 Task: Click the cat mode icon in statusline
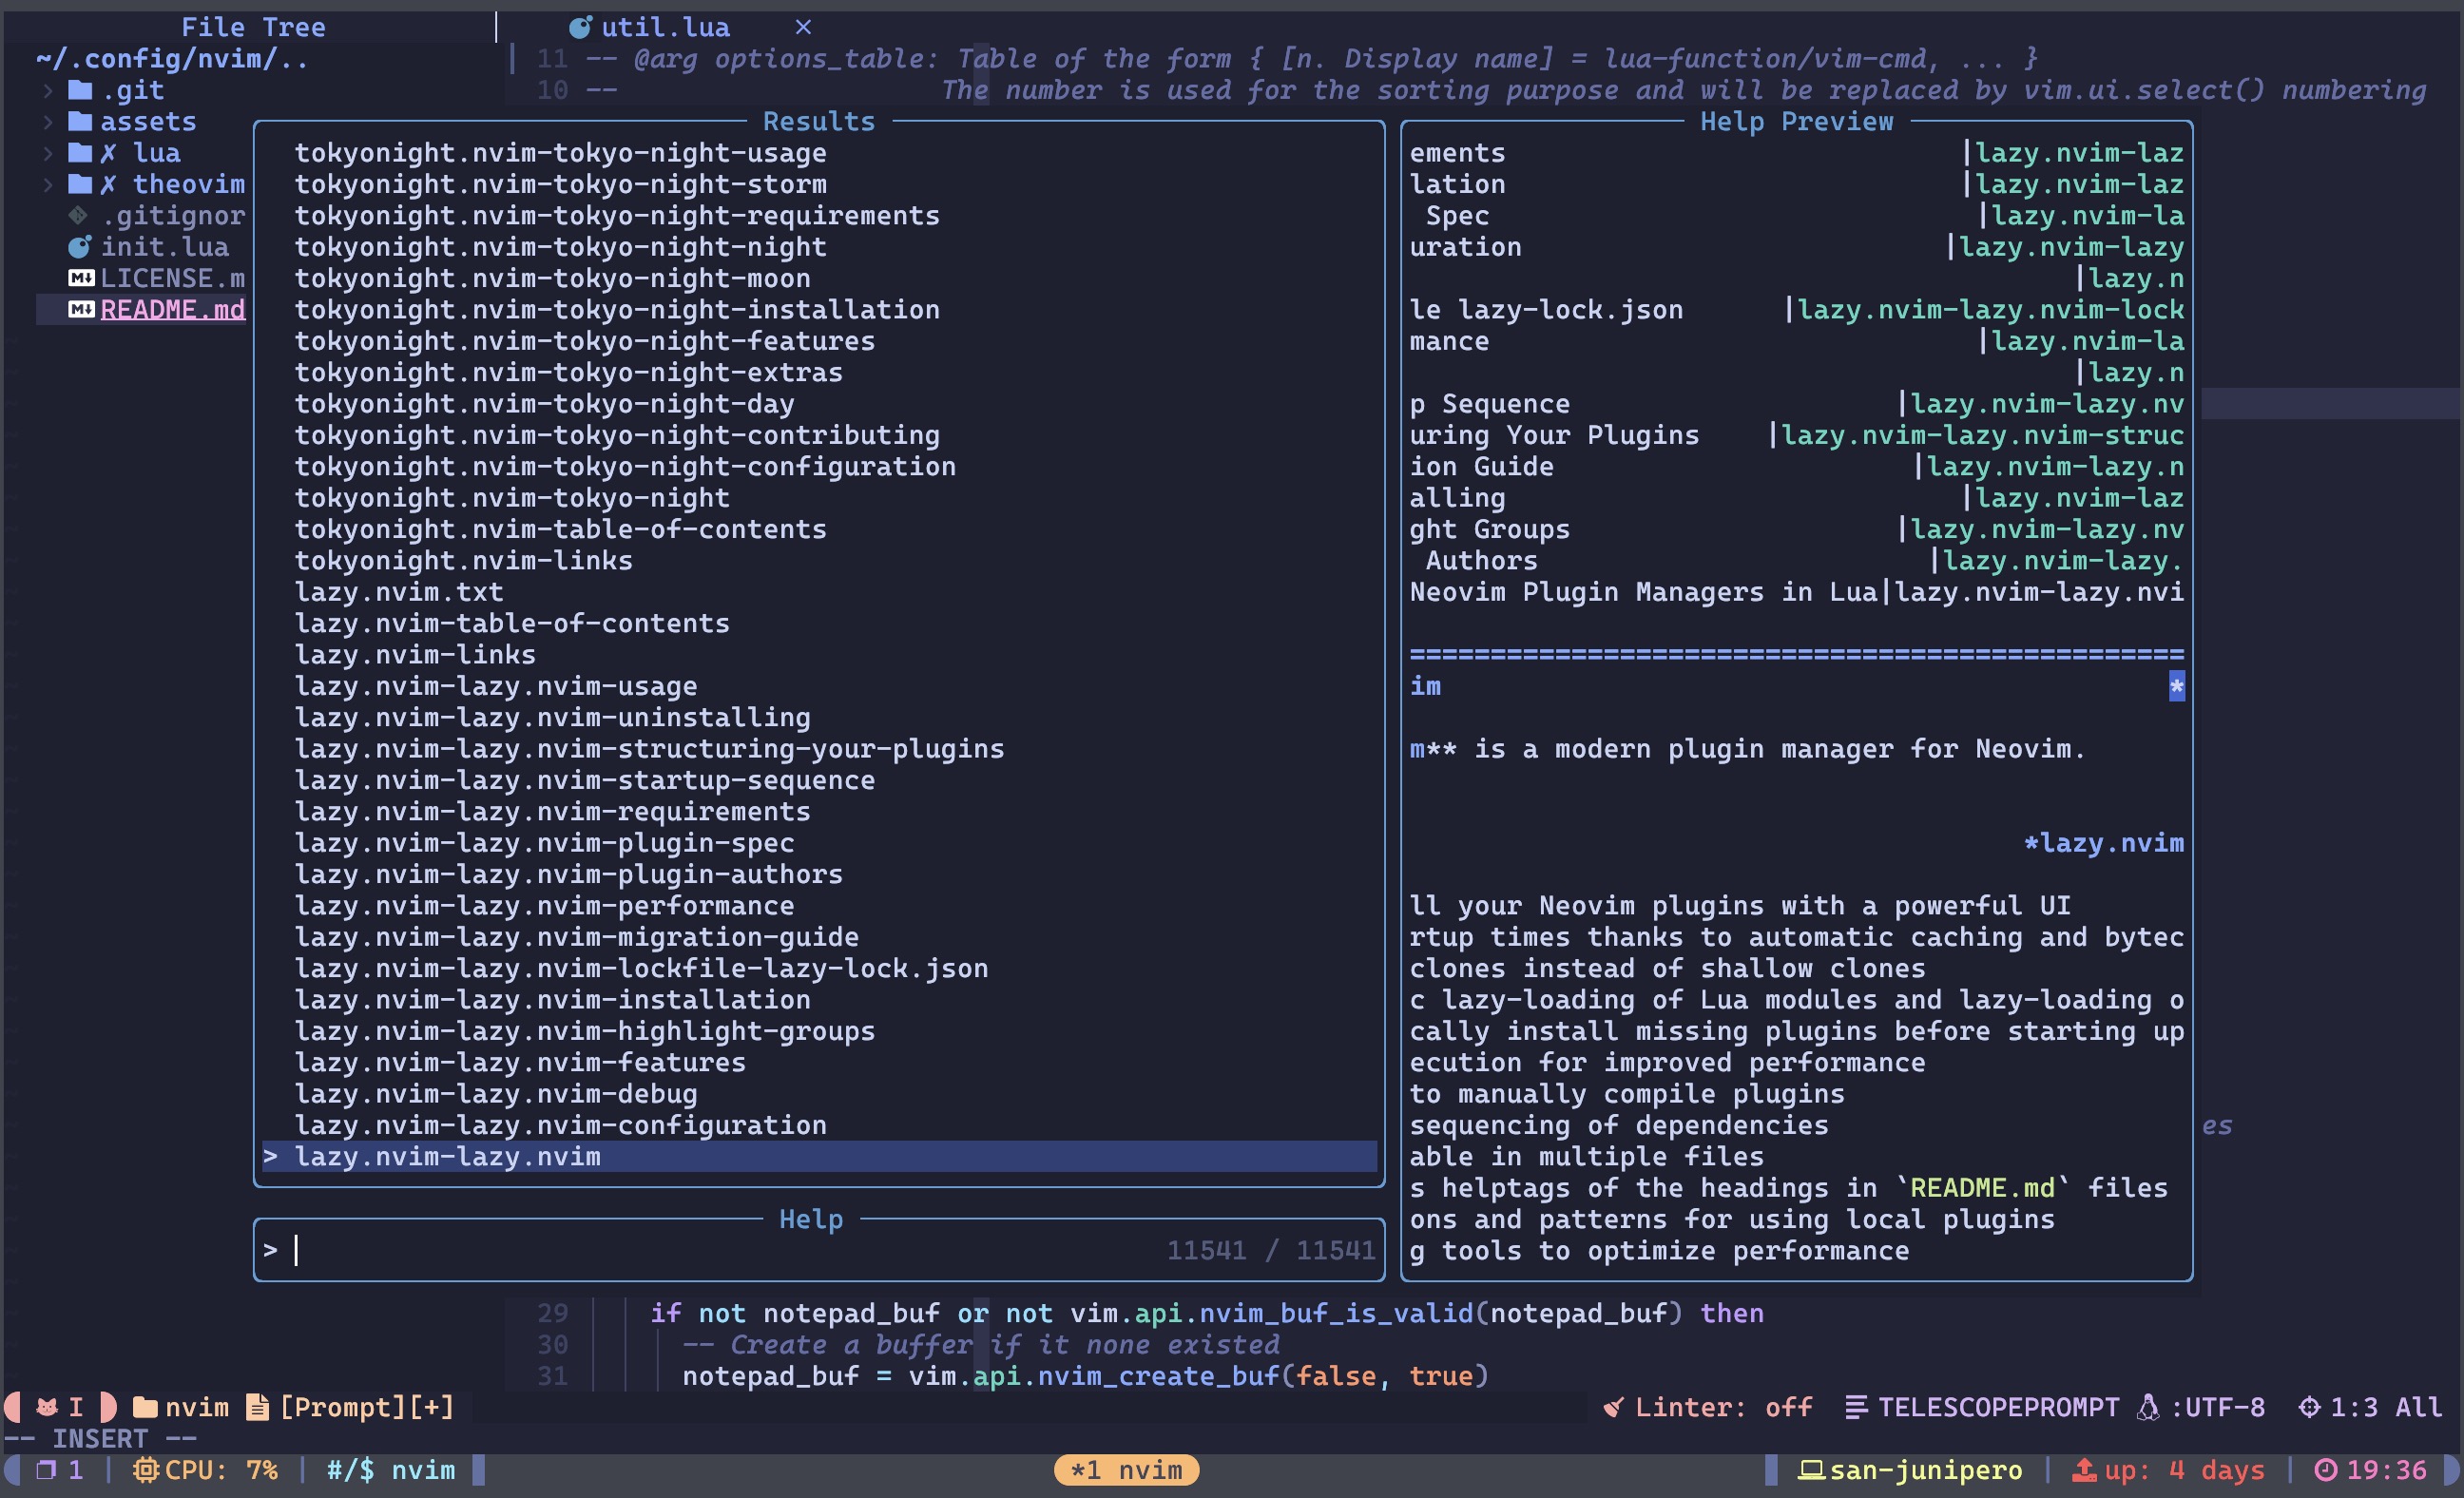(x=46, y=1407)
